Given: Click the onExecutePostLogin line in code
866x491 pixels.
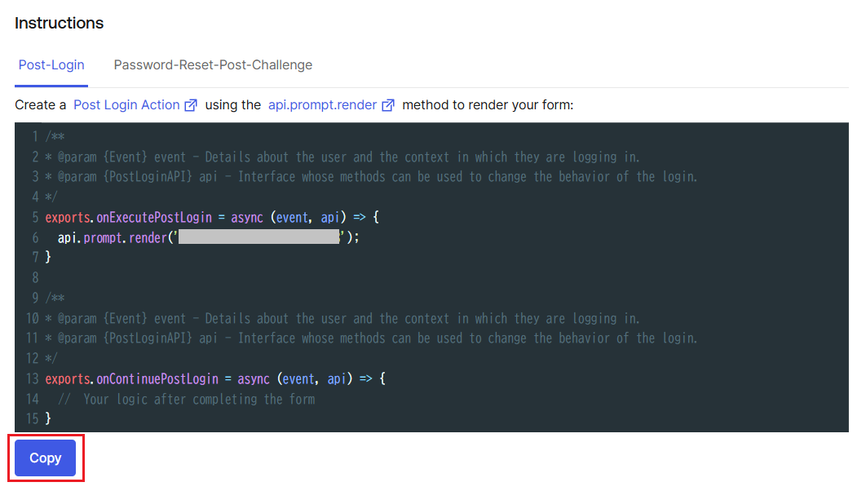Looking at the screenshot, I should 212,218.
